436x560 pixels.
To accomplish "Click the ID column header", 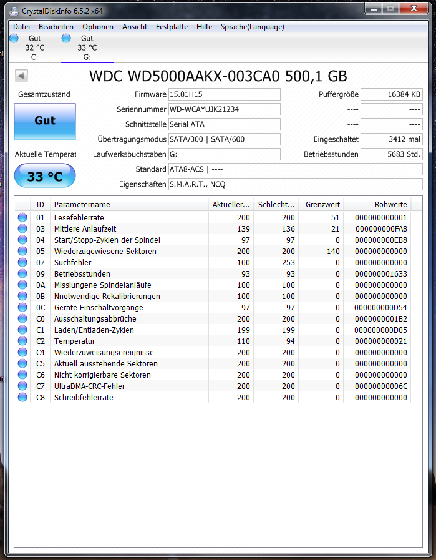I will 40,205.
